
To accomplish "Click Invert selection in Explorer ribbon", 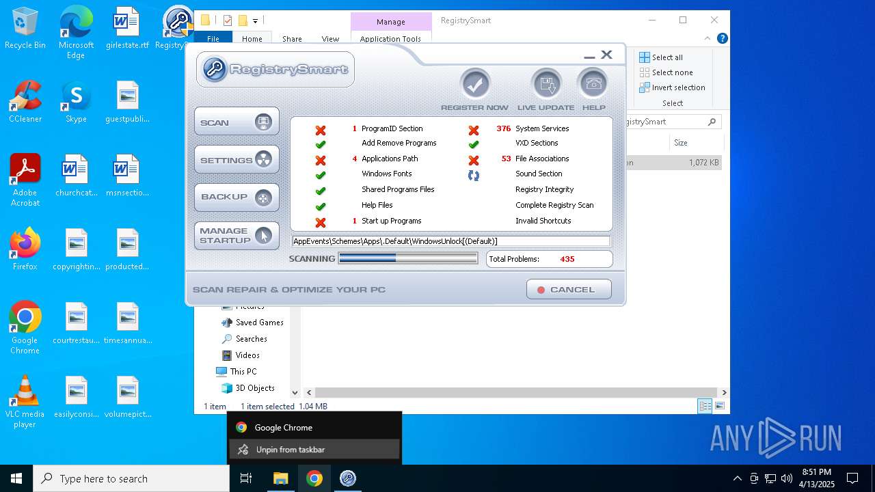I will (672, 87).
